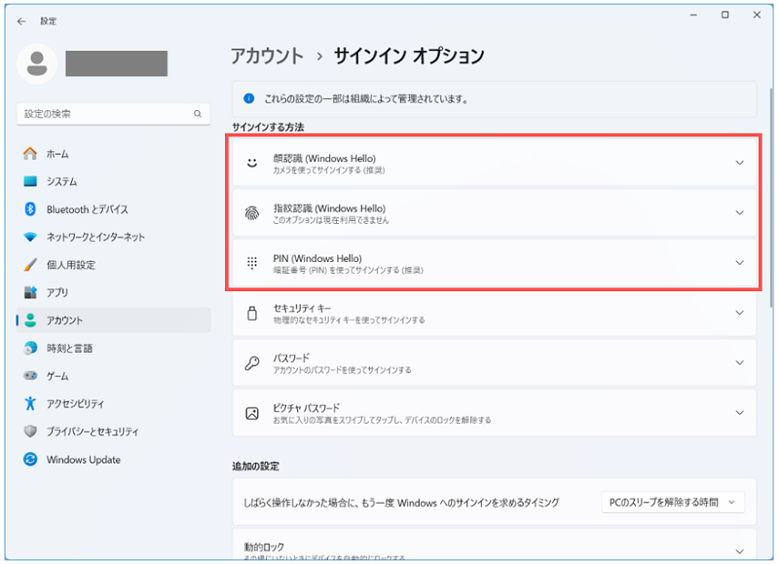Image resolution: width=779 pixels, height=564 pixels.
Task: Click the アカウント person icon
Action: click(30, 320)
